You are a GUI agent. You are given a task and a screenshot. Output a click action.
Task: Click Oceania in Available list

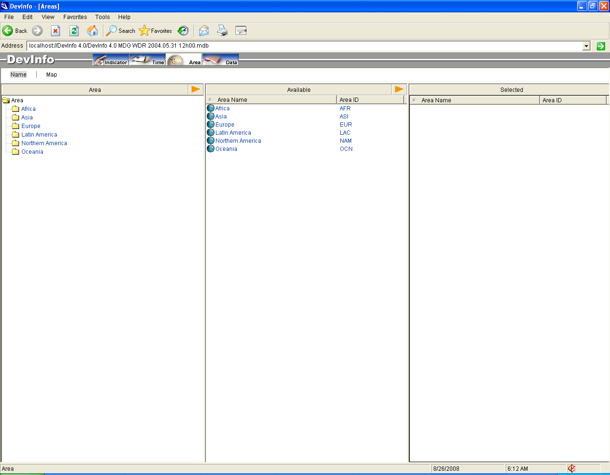pyautogui.click(x=226, y=149)
